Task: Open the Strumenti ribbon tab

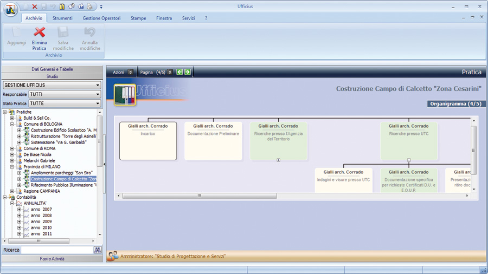Action: coord(62,18)
